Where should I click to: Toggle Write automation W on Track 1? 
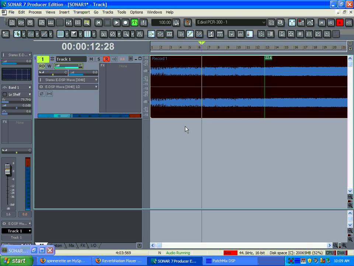49,66
